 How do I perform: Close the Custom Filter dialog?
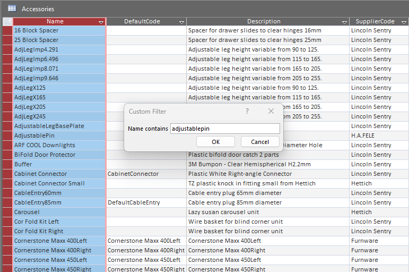pyautogui.click(x=271, y=112)
